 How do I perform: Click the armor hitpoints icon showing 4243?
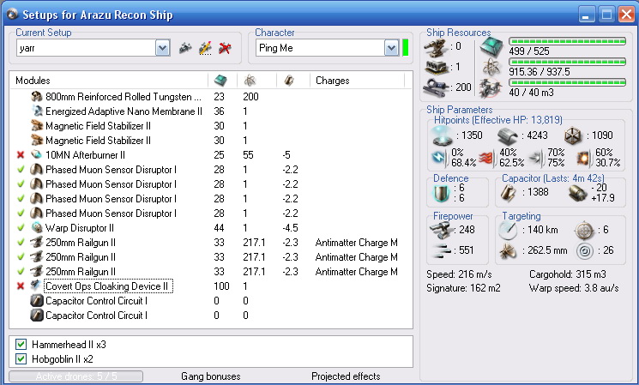click(508, 136)
